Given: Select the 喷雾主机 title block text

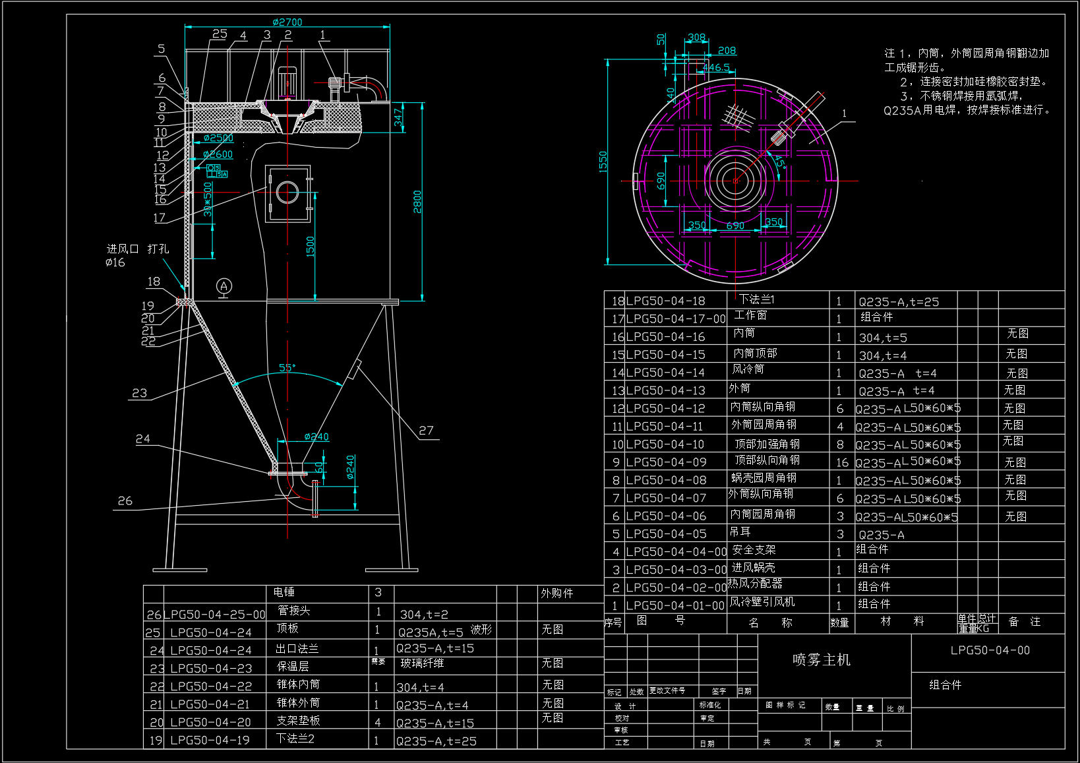Looking at the screenshot, I should pyautogui.click(x=822, y=659).
